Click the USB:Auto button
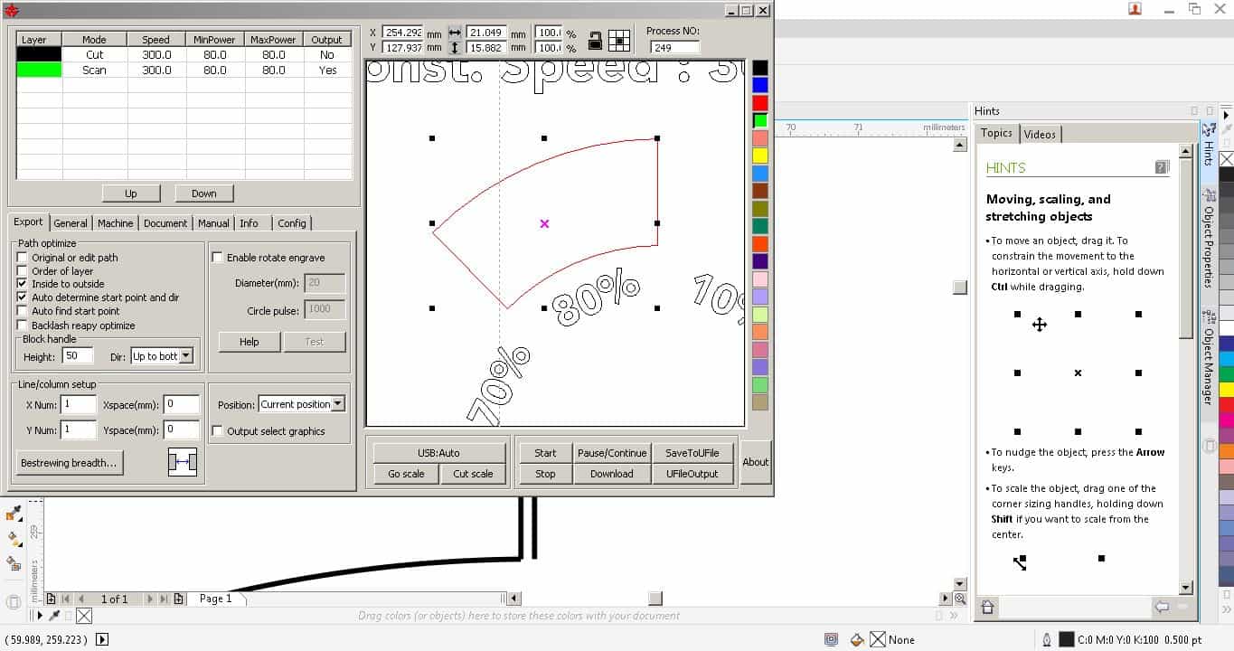The image size is (1234, 651). [438, 453]
